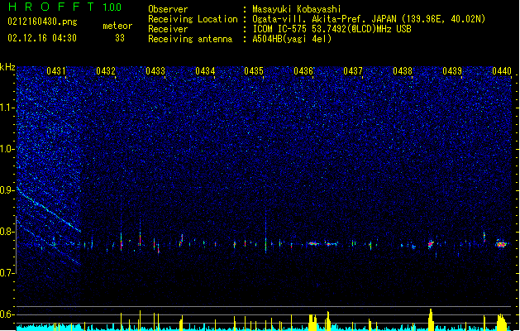520x331 pixels.
Task: Click the date stamp 02.12.16 04:30
Action: (x=42, y=38)
